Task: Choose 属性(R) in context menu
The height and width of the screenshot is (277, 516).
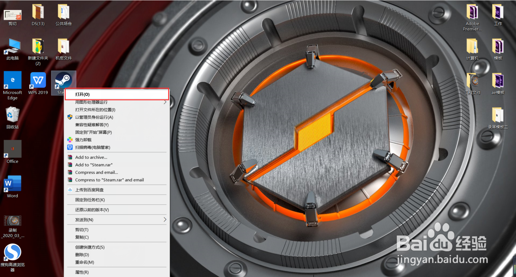Action: (117, 272)
